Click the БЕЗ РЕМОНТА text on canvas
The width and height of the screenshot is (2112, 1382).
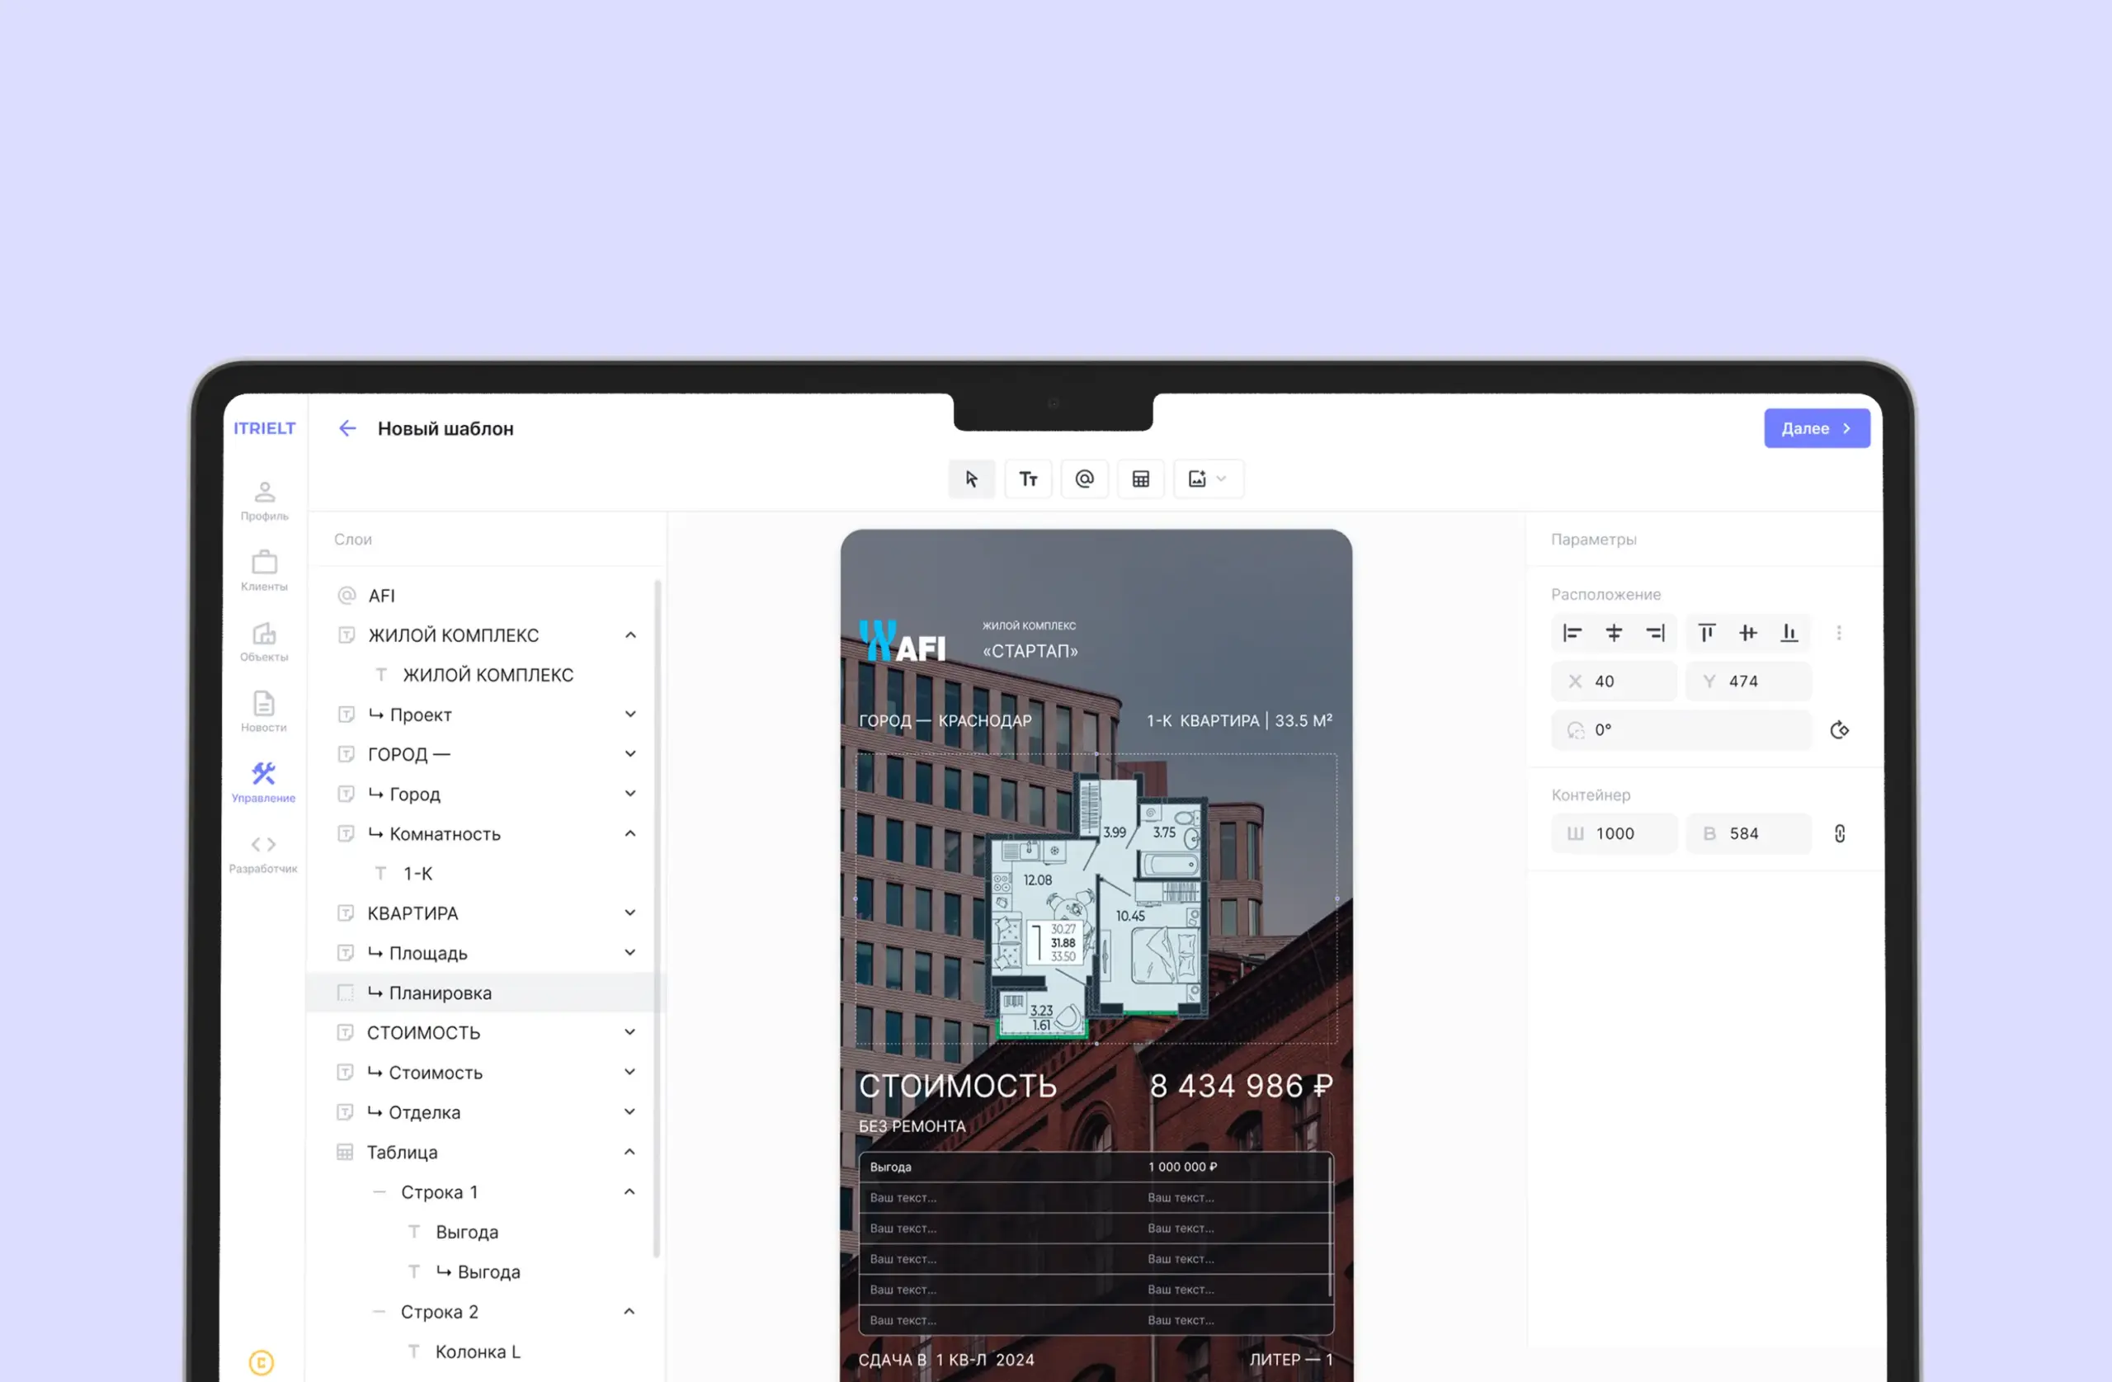coord(912,1127)
